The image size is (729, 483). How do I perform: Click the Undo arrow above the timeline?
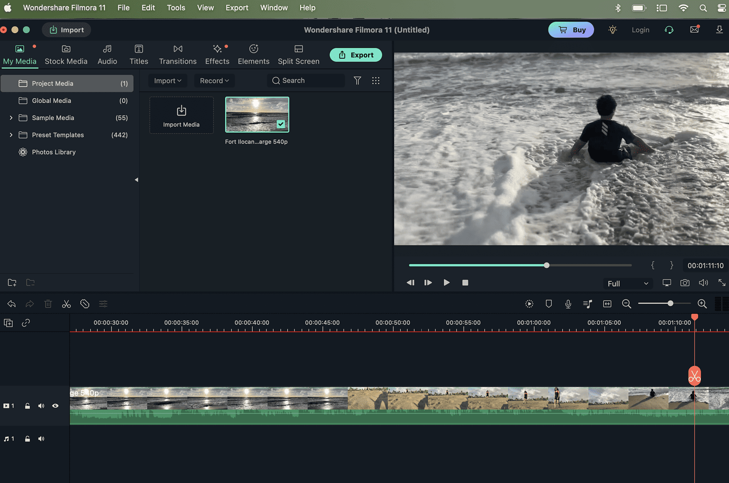(x=11, y=303)
